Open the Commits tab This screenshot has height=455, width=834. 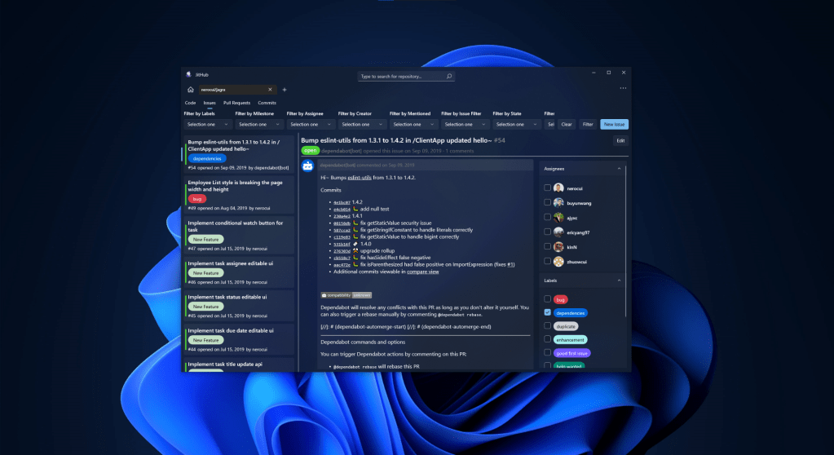(x=267, y=103)
